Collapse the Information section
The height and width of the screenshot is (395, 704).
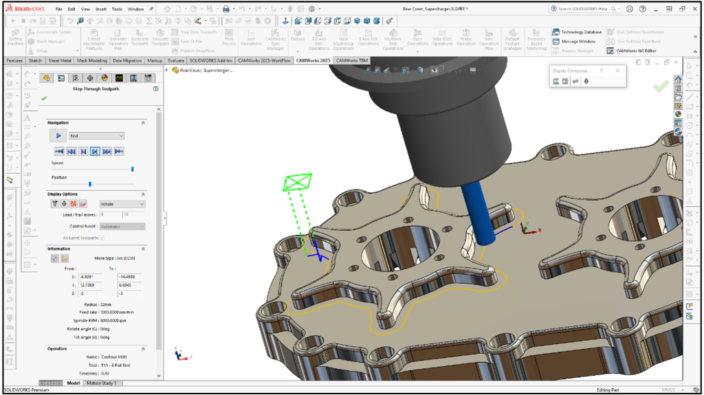[x=143, y=249]
